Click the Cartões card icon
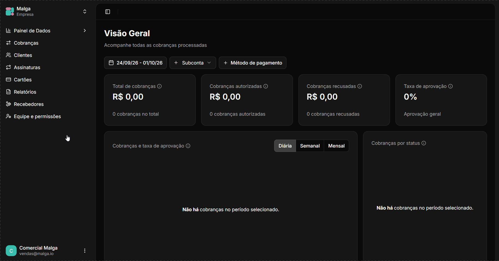 coord(8,79)
